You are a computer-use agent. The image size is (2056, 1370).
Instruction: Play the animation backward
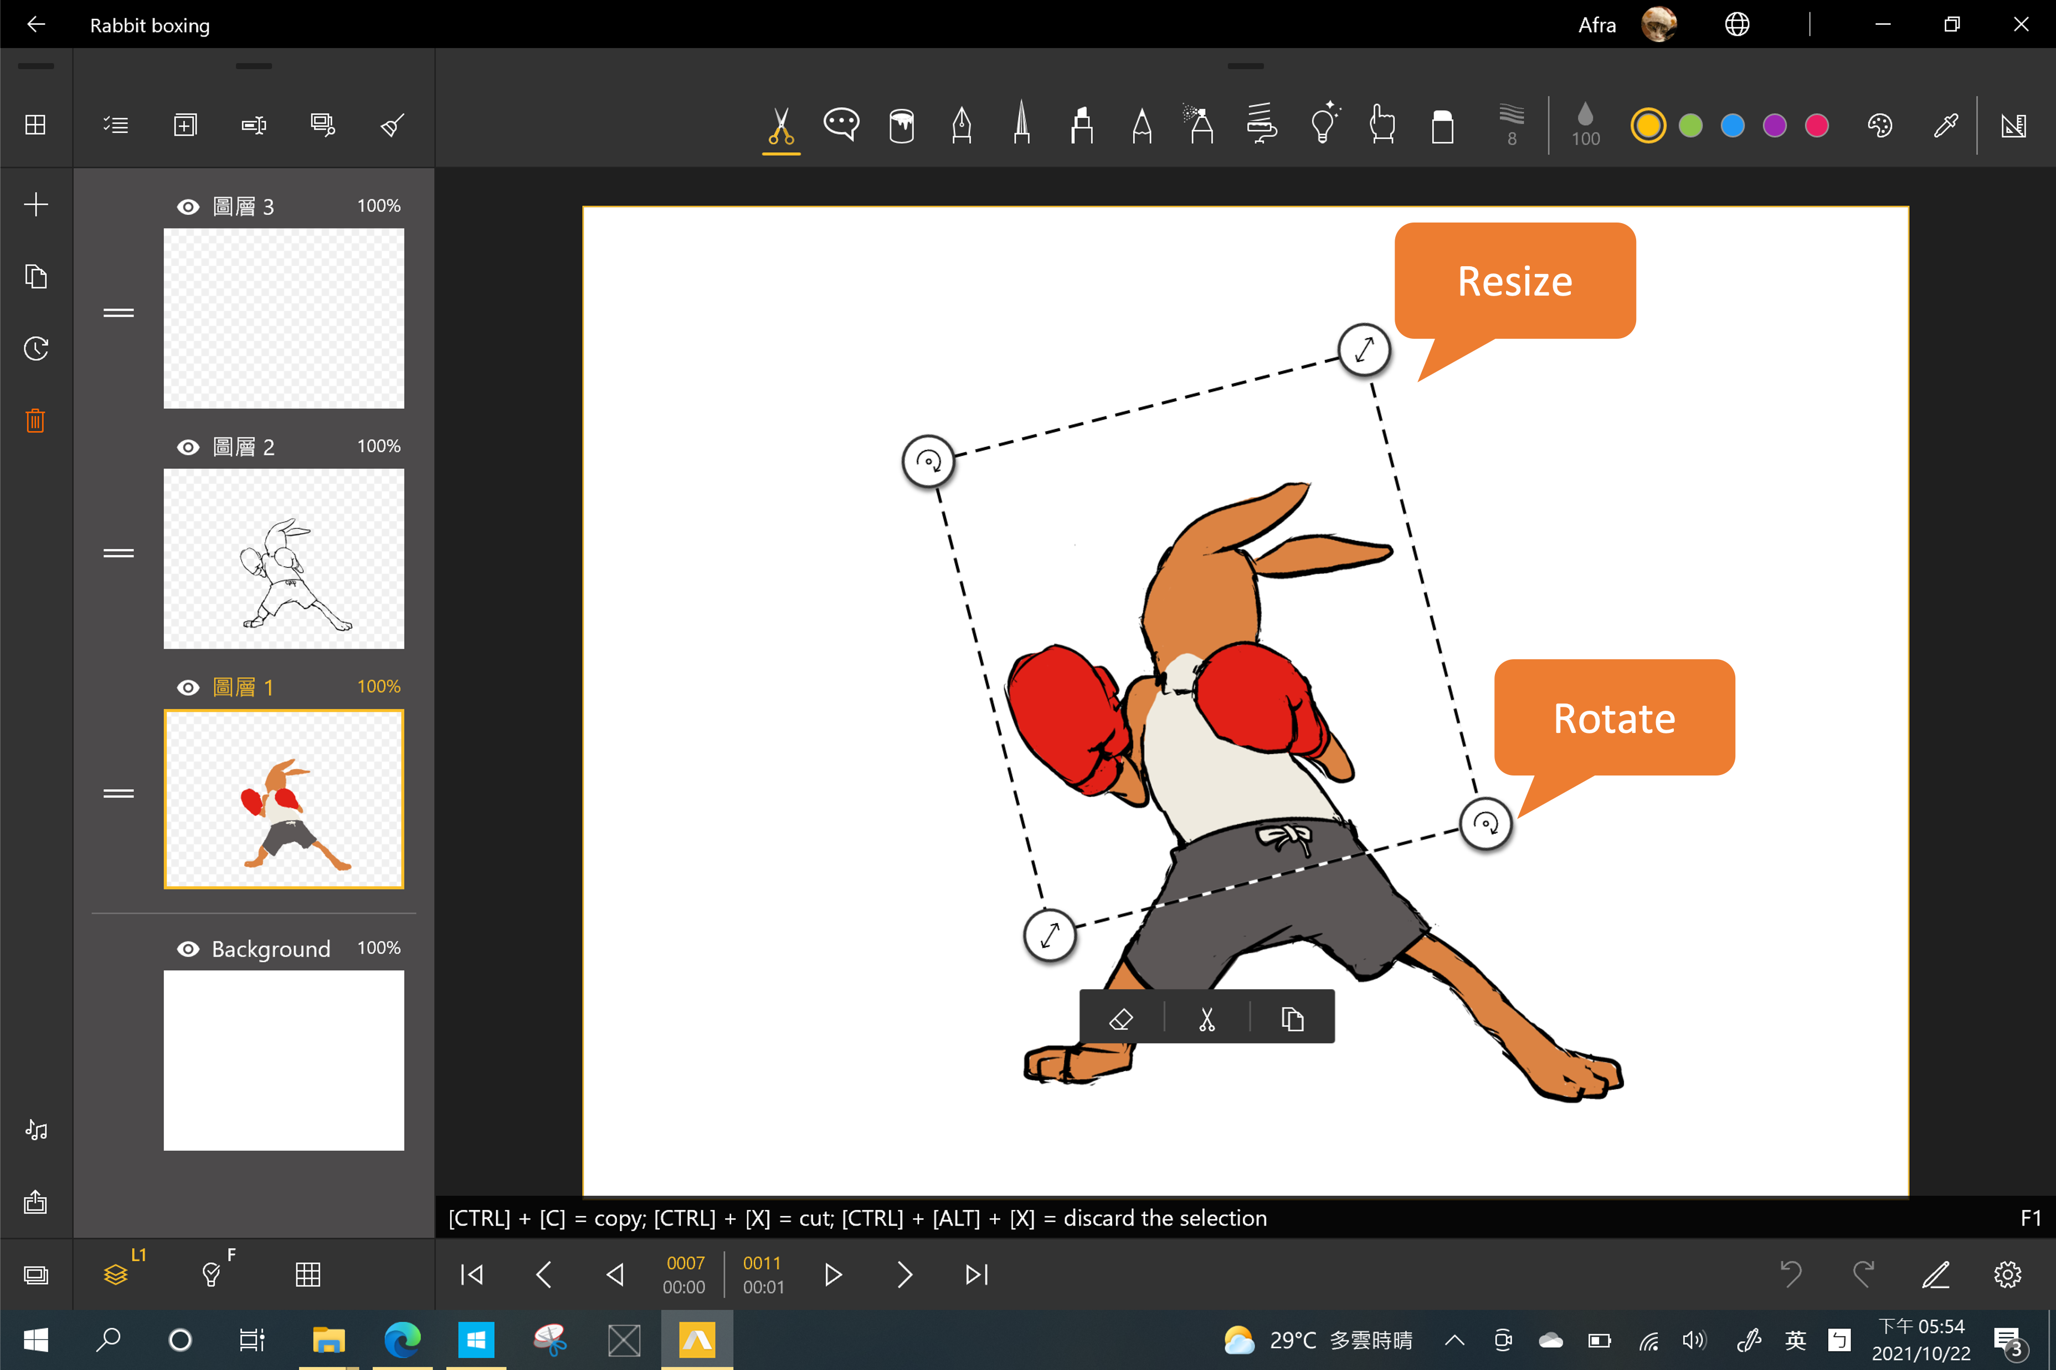[x=615, y=1275]
